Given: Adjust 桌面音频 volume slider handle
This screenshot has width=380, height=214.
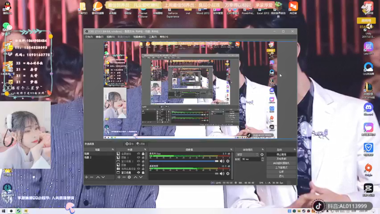Looking at the screenshot, I should (217, 174).
